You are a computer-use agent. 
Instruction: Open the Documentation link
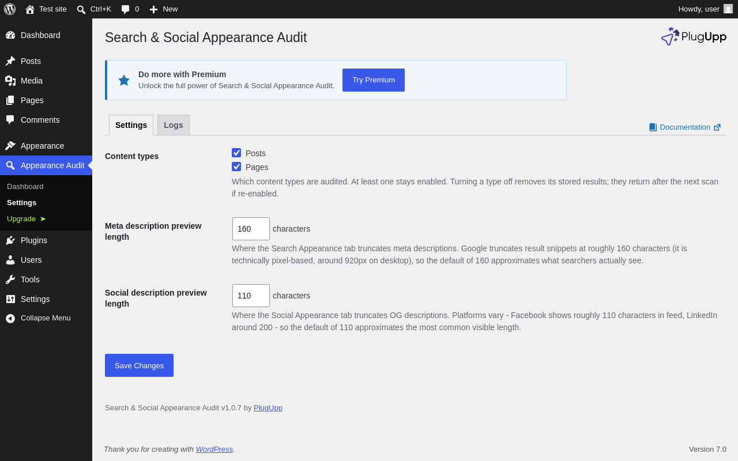pyautogui.click(x=685, y=127)
